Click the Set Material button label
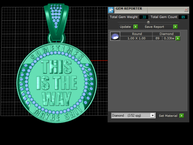The width and height of the screenshot is (193, 145). (168, 116)
